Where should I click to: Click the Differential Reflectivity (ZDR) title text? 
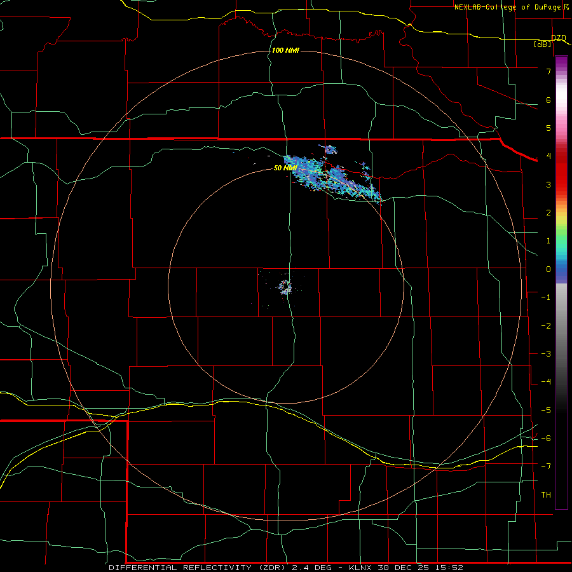pos(199,568)
